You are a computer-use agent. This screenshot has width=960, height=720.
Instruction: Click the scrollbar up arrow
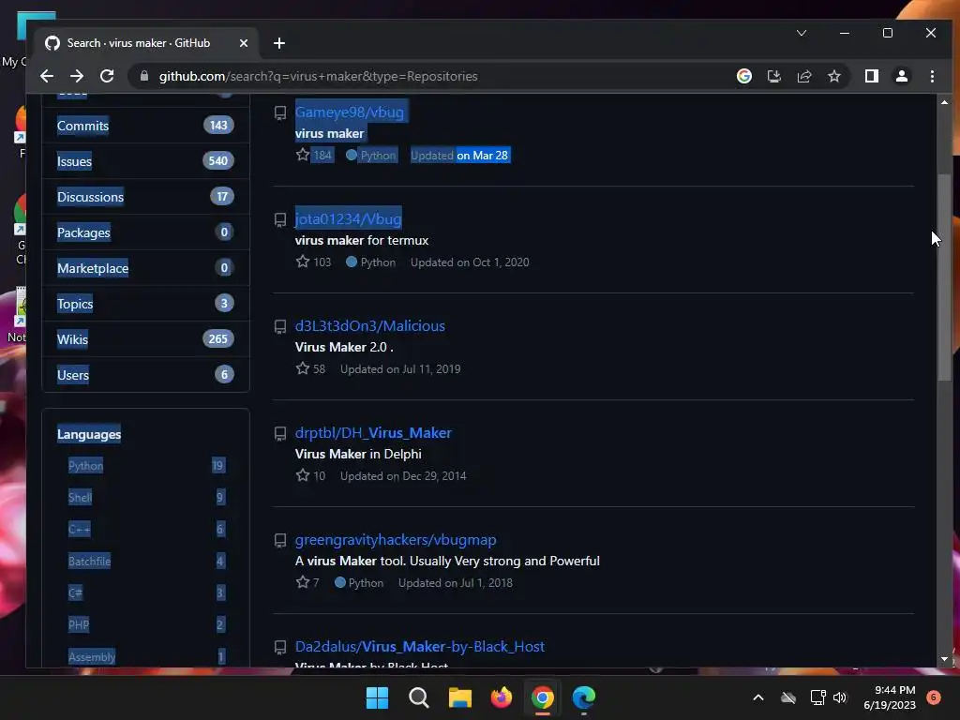point(944,102)
